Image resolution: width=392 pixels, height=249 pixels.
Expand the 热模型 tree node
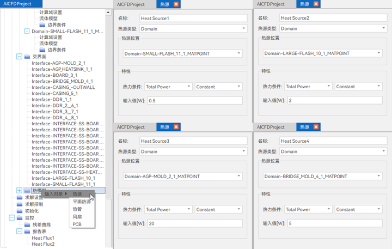click(19, 191)
